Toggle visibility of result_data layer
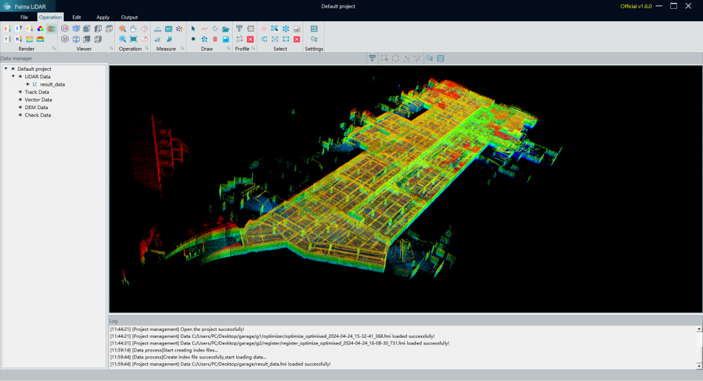This screenshot has width=703, height=381. pos(28,84)
